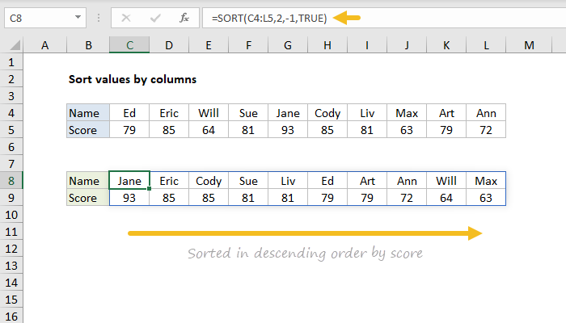Click the Score label cell in row 9
The height and width of the screenshot is (323, 566).
(x=88, y=198)
